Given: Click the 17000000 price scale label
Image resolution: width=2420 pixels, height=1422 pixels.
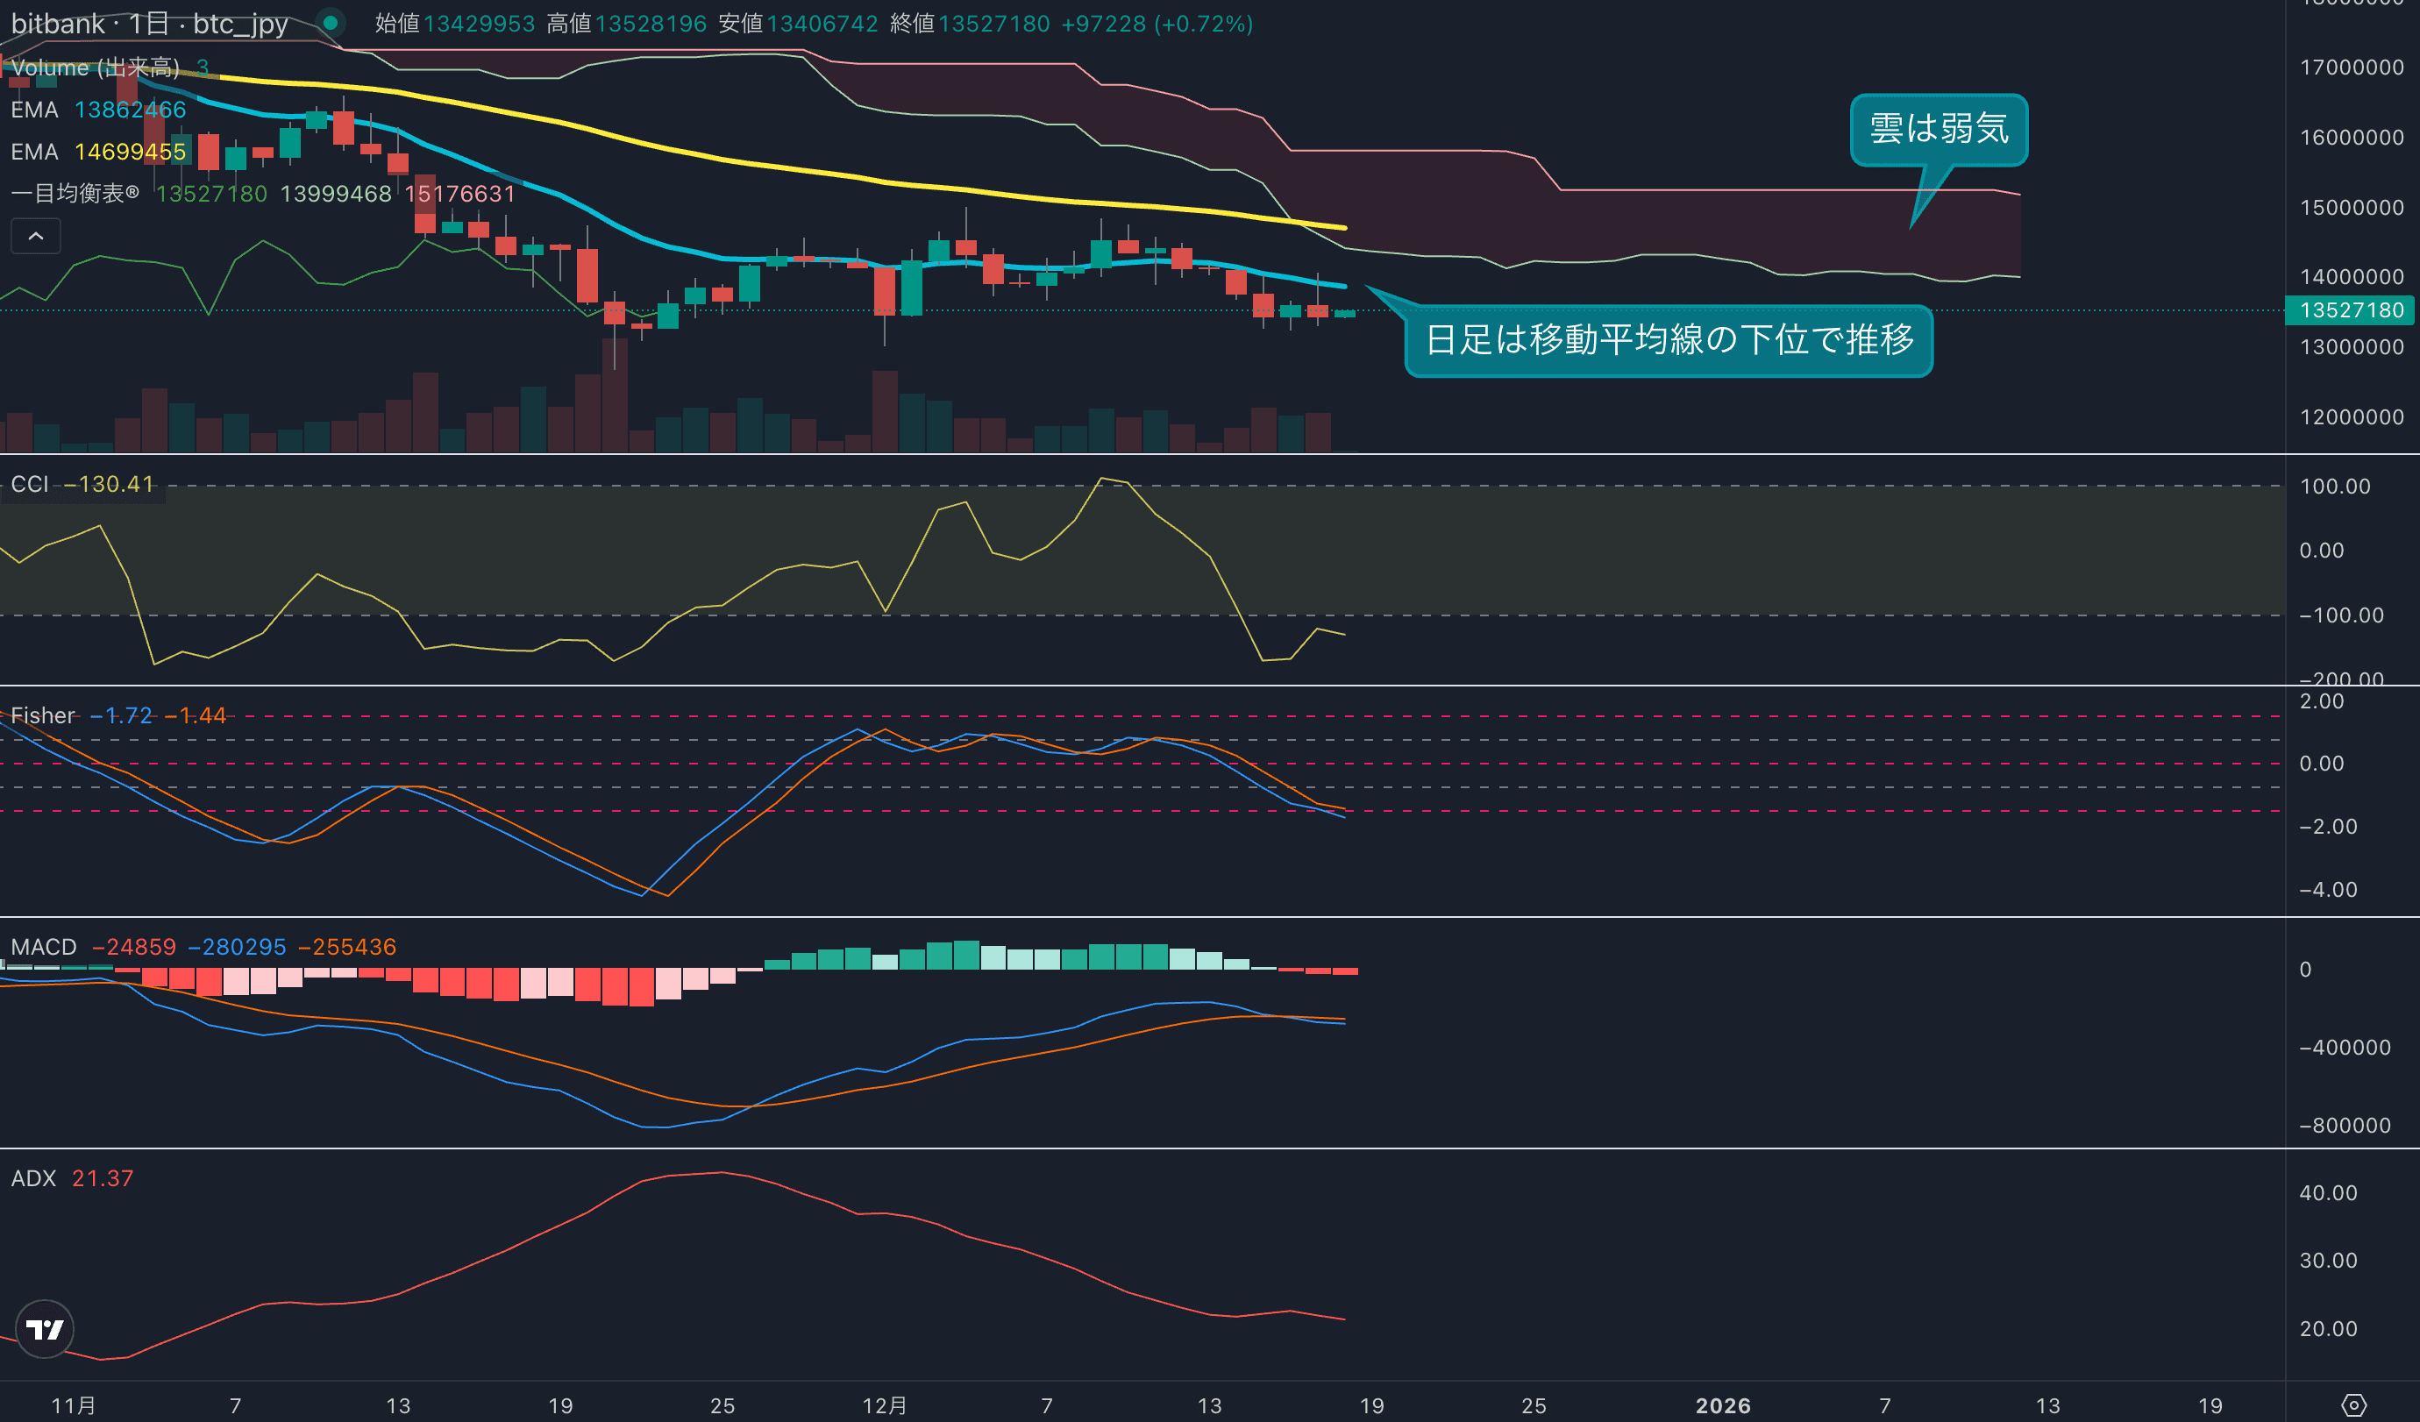Looking at the screenshot, I should click(x=2351, y=68).
